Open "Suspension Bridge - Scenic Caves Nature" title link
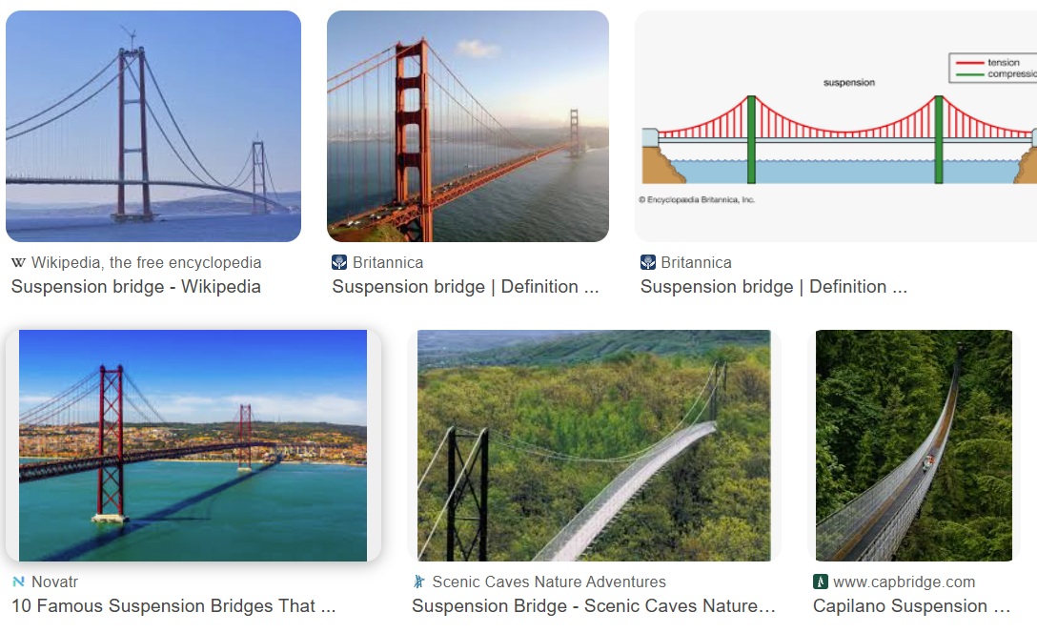Image resolution: width=1037 pixels, height=633 pixels. tap(593, 606)
